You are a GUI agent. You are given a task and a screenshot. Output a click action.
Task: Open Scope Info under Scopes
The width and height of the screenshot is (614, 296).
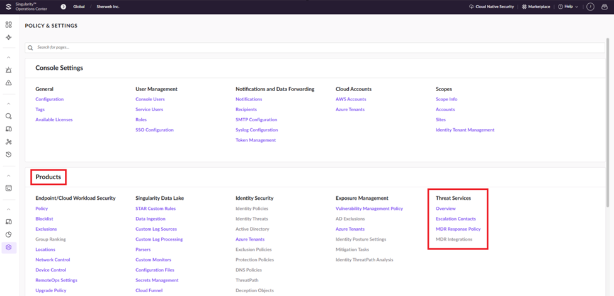click(446, 99)
